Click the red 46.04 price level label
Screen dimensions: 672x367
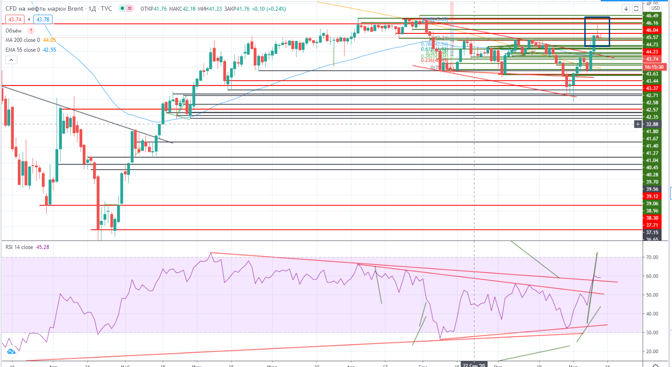tap(652, 30)
